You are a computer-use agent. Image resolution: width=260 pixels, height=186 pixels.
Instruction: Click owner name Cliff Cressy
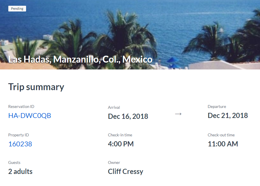(125, 172)
